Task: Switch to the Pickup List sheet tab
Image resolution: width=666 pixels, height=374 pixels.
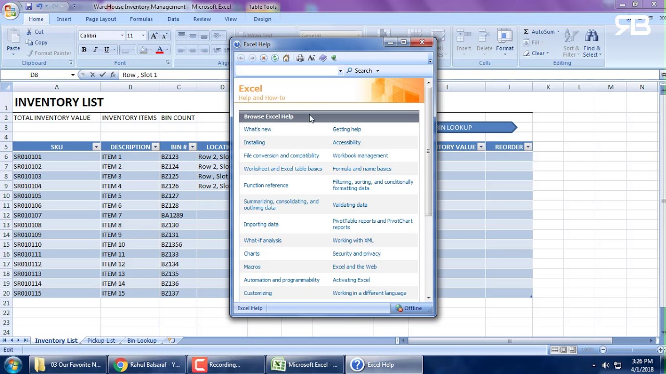Action: point(101,341)
